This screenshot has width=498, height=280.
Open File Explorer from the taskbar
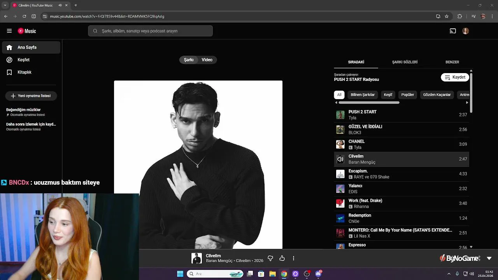pyautogui.click(x=272, y=274)
